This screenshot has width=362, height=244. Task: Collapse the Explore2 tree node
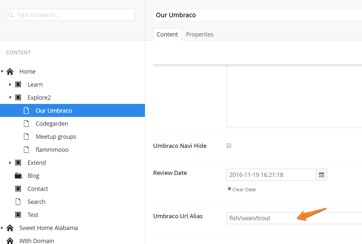coord(10,97)
